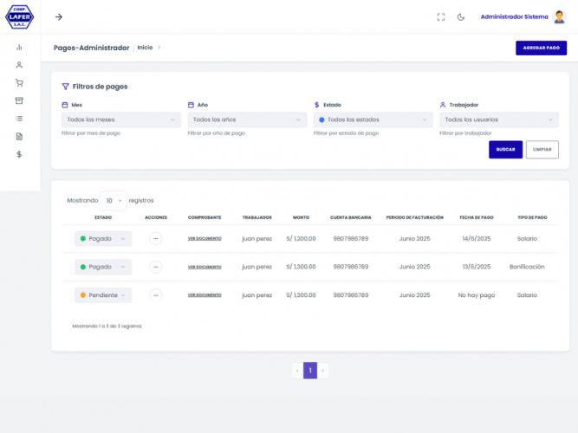
Task: Sort by FECHA DE PAGO column header
Action: pos(477,217)
